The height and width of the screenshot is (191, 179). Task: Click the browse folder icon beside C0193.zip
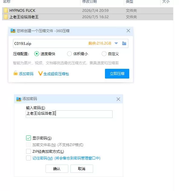pos(124,43)
